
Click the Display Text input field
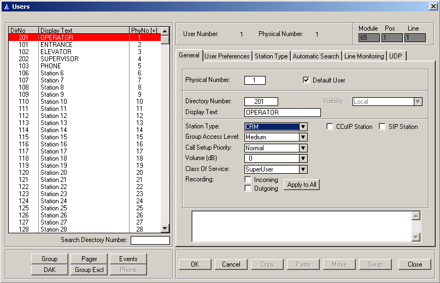(283, 113)
